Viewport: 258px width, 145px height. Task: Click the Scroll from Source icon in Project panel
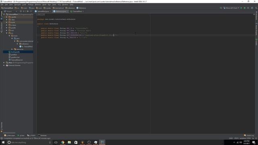point(21,11)
